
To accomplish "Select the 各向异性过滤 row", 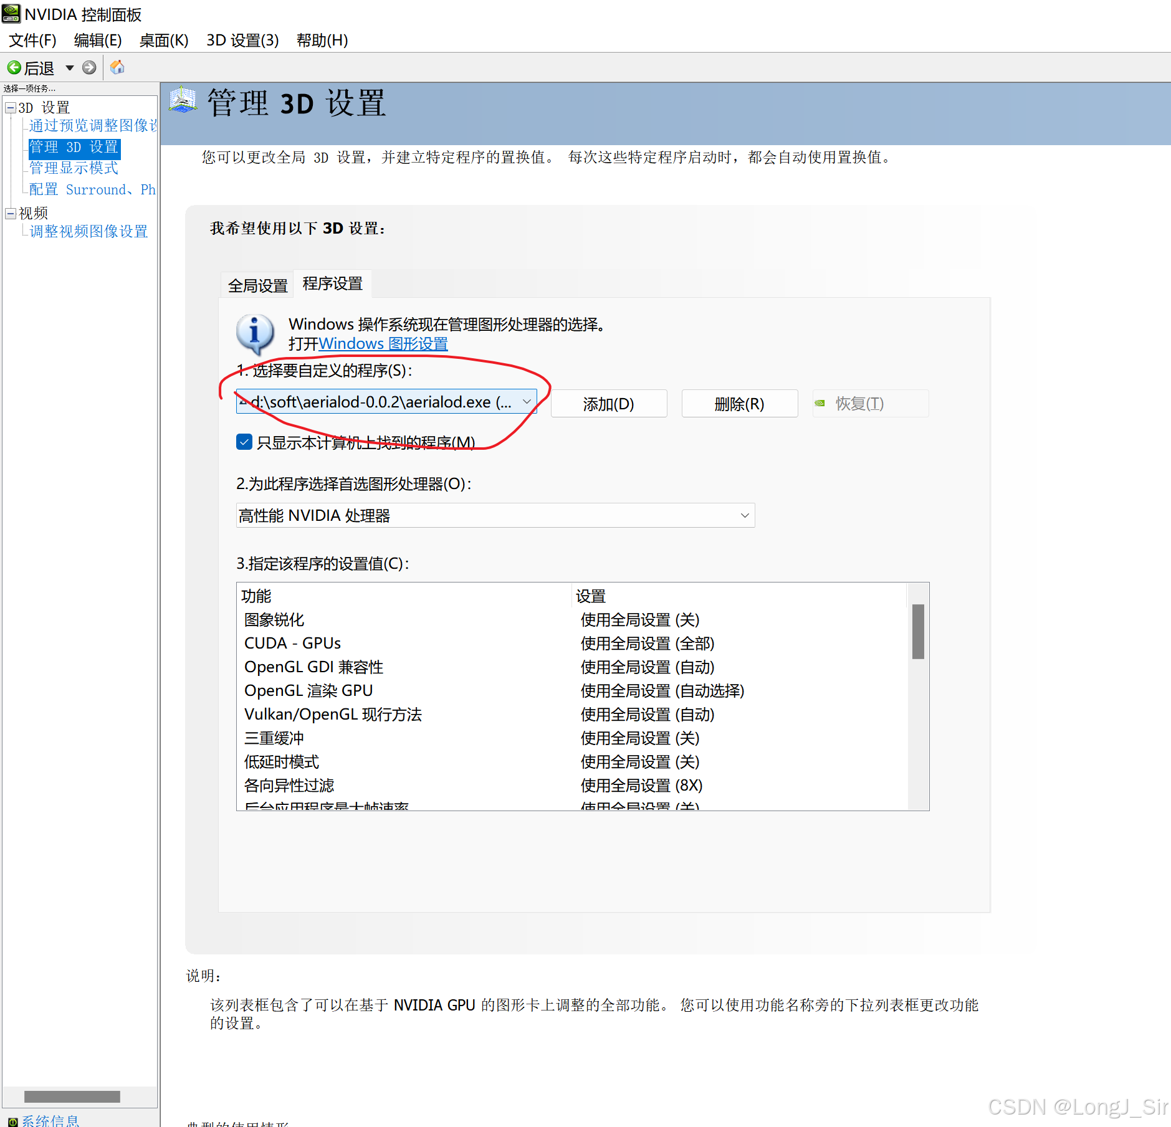I will 572,786.
